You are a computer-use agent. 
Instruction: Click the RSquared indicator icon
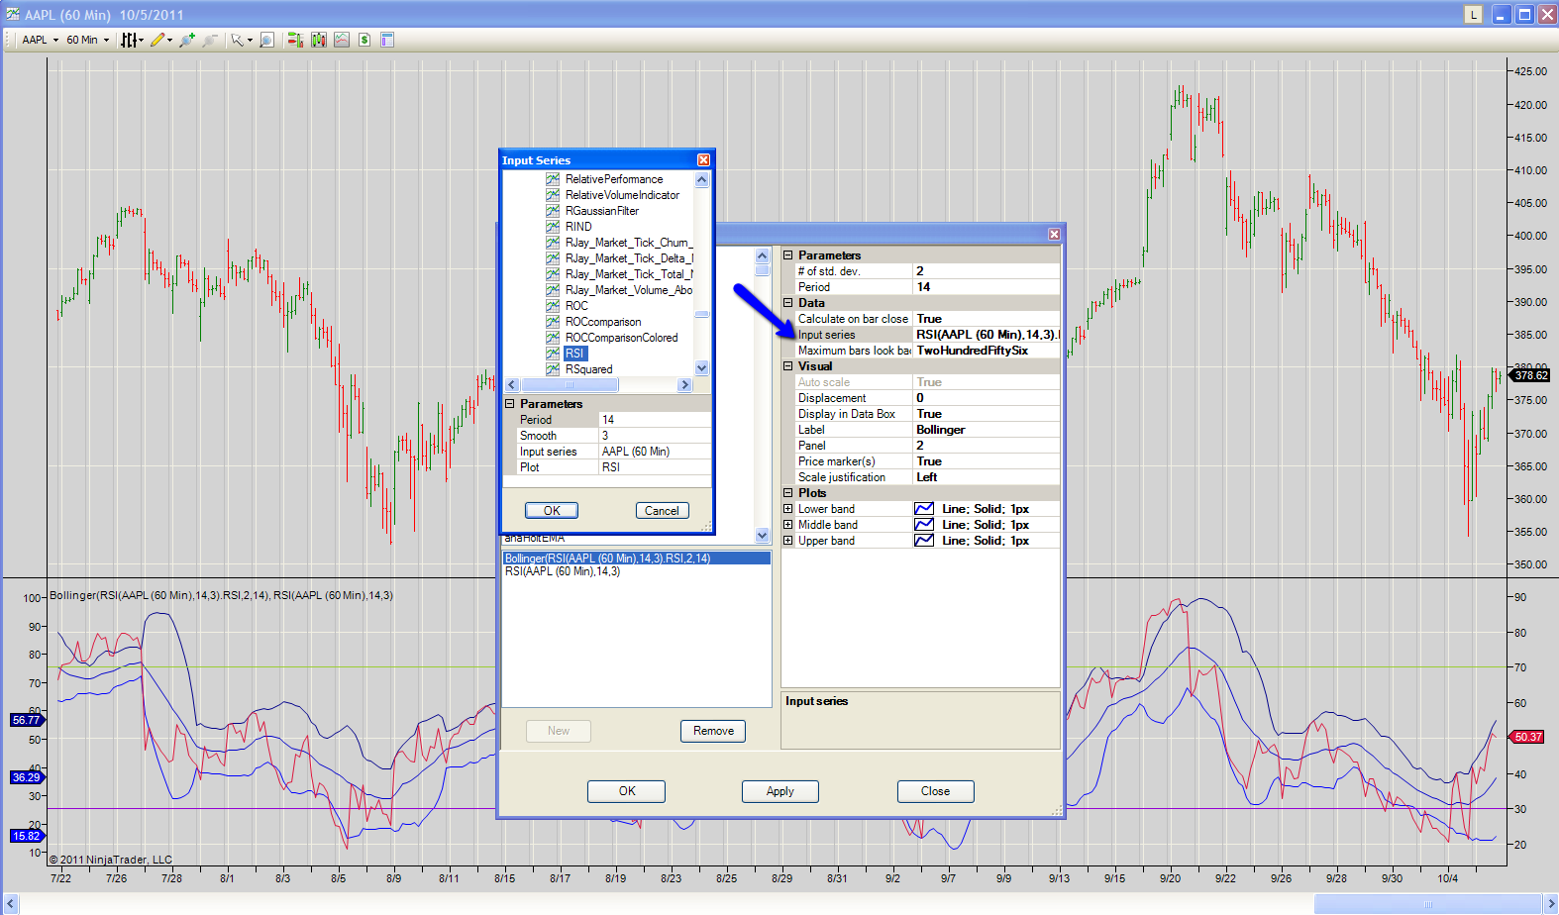[553, 369]
